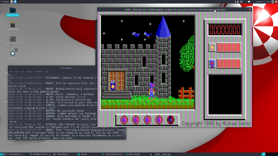Click the clock showing Tue Dec 5, 14:49
278x156 pixels.
[263, 2]
